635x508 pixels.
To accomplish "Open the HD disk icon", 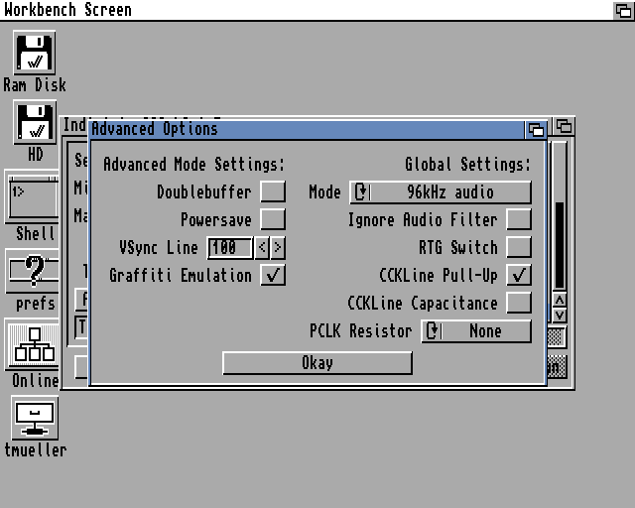I will pos(34,123).
